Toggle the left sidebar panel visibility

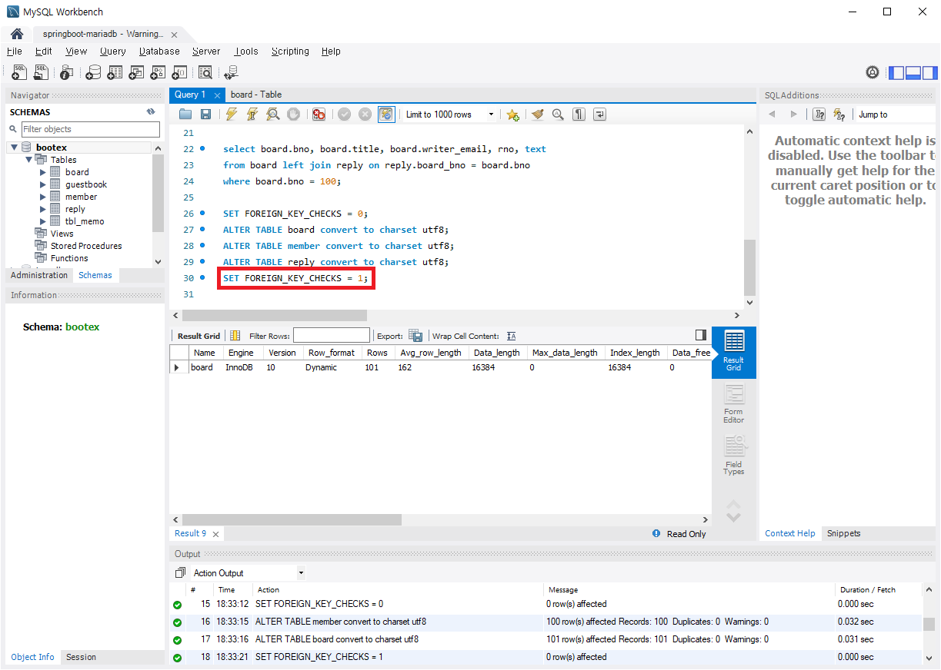[896, 73]
